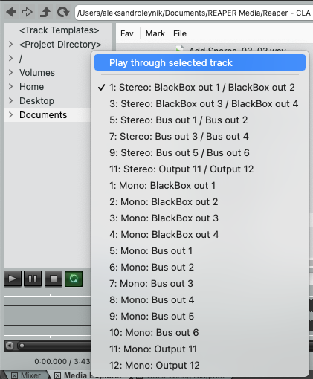Click the preview volume slider knob
313x379 pixels.
pos(22,346)
